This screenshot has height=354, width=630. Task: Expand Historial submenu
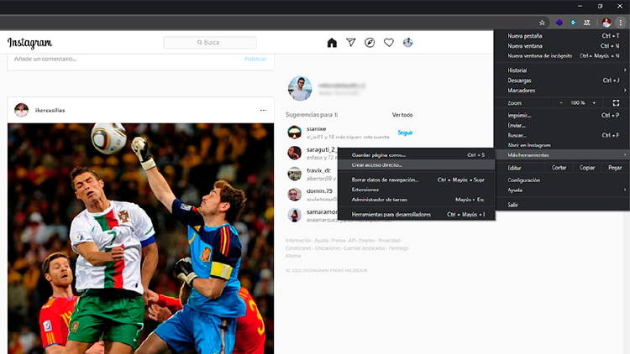562,70
